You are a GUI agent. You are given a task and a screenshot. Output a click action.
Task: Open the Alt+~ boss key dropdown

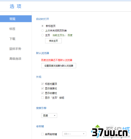coord(74,134)
